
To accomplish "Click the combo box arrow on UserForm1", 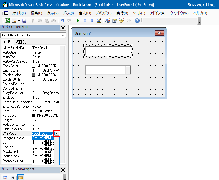I will pyautogui.click(x=128, y=70).
